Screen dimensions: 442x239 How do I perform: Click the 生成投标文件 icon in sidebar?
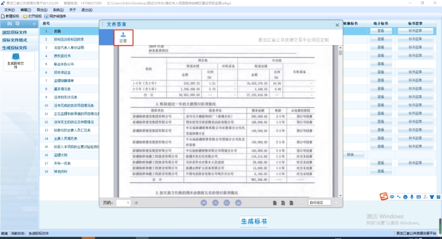[19, 60]
